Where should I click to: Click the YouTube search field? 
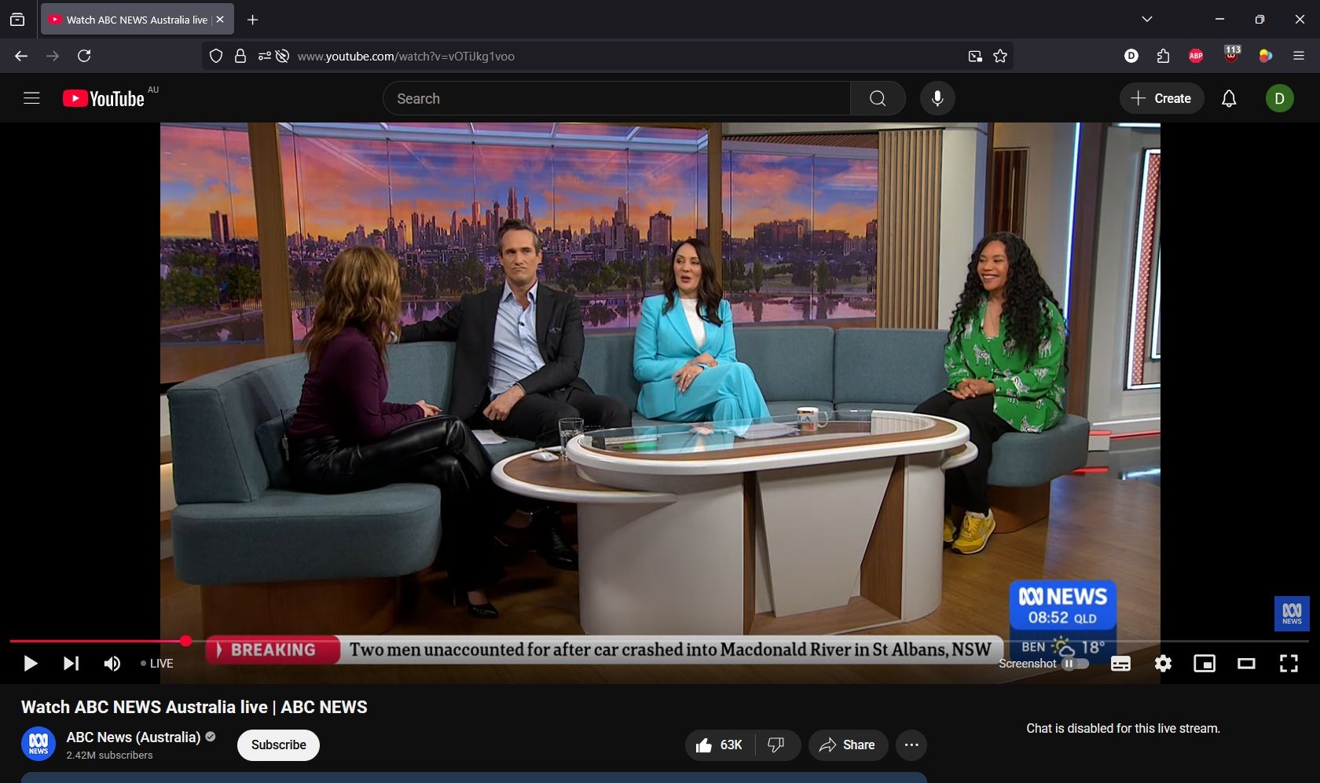coord(616,99)
